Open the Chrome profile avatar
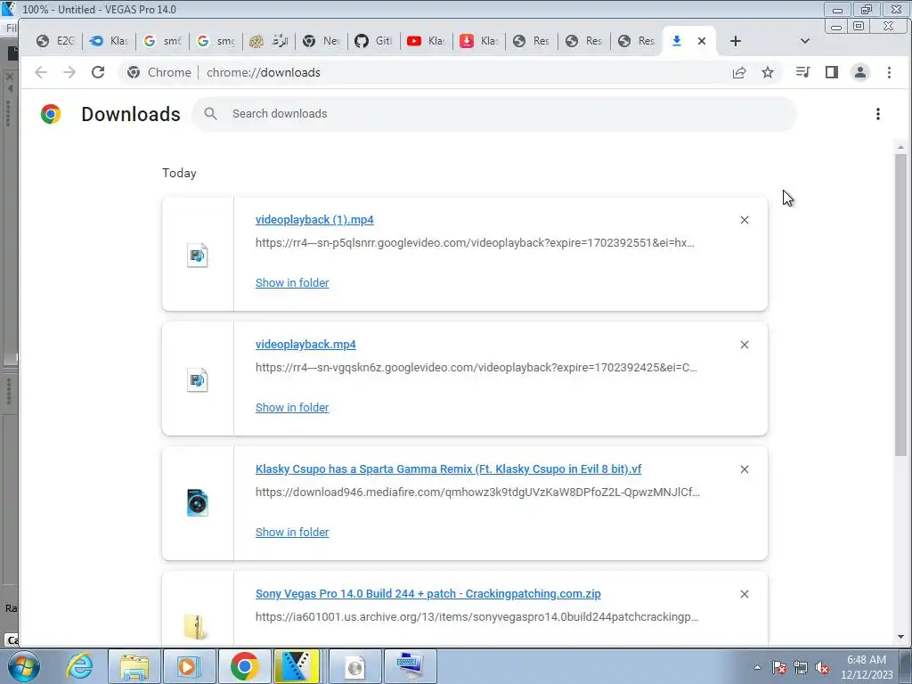Screen dimensions: 912x684 (859, 72)
